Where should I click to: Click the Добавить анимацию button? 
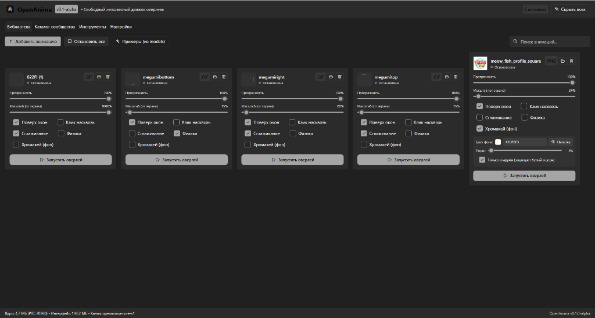tap(33, 41)
